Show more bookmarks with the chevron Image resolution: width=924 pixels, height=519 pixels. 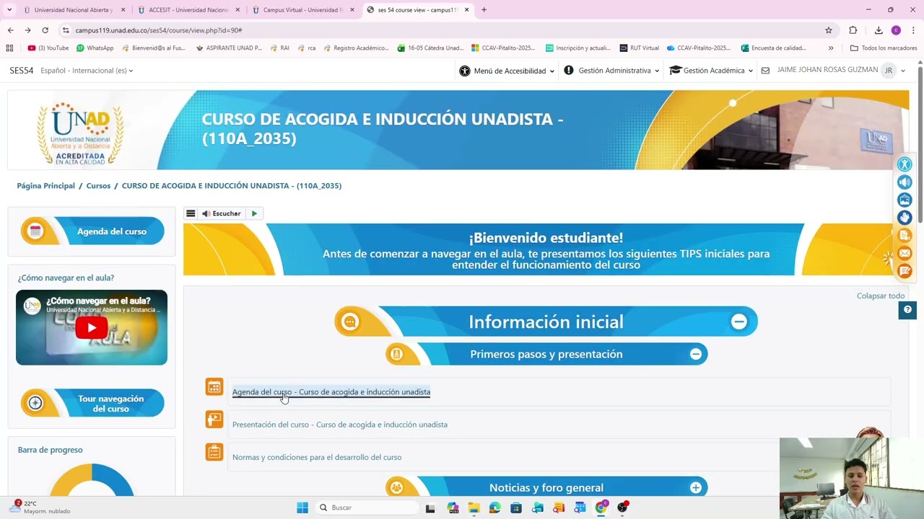point(831,48)
